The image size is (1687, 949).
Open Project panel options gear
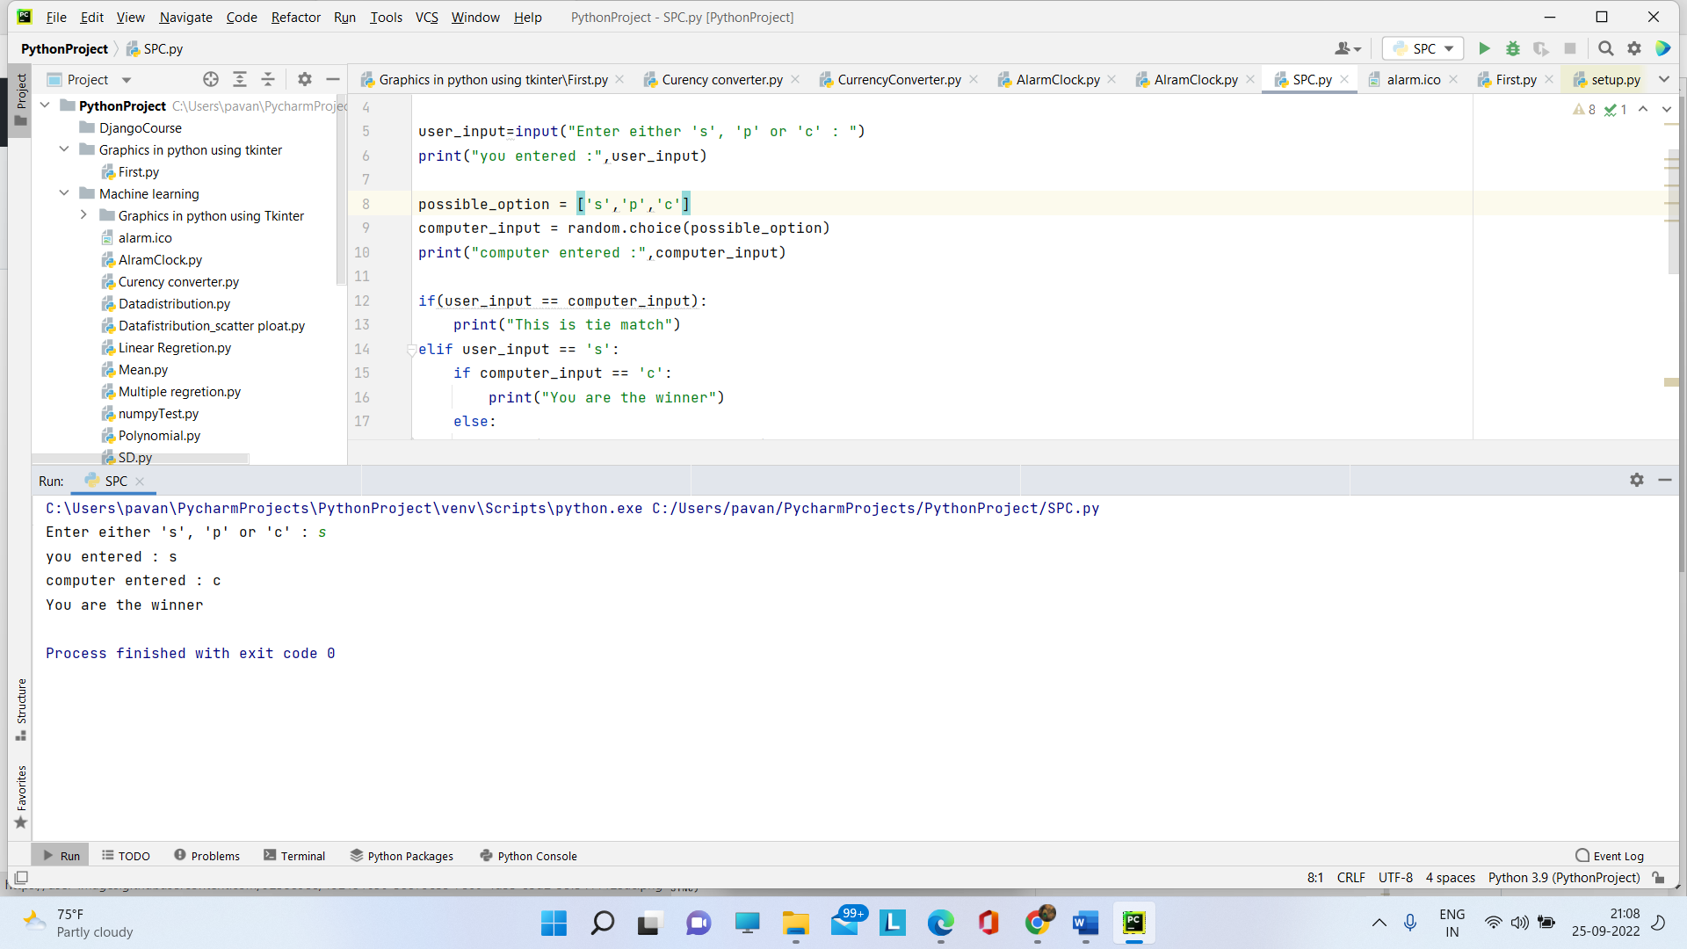coord(305,79)
